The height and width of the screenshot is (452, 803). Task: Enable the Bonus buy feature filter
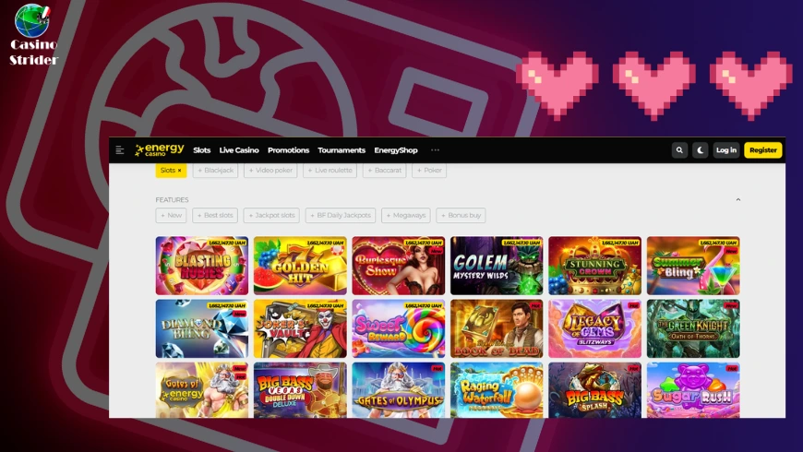click(x=461, y=215)
